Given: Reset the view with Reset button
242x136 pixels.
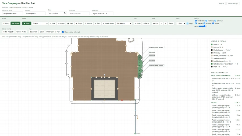Looking at the screenshot, I should coord(171,23).
